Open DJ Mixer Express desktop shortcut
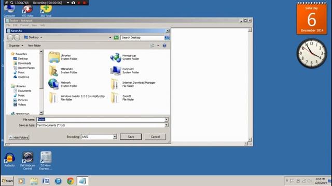The height and width of the screenshot is (186, 332). tap(46, 161)
